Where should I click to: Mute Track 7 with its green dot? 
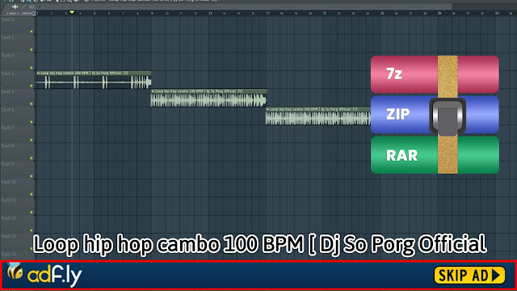[32, 140]
